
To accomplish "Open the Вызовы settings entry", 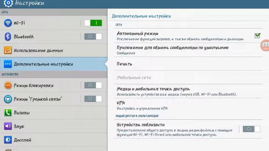I will (x=54, y=113).
